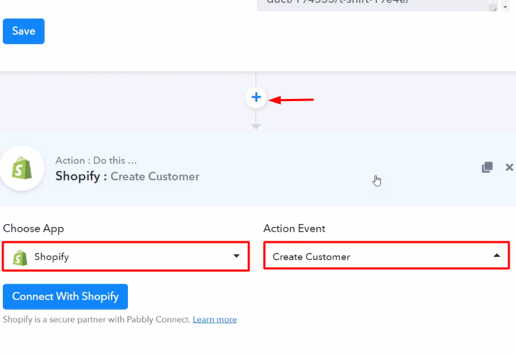This screenshot has height=356, width=516.
Task: Click the blue Save button
Action: [23, 31]
